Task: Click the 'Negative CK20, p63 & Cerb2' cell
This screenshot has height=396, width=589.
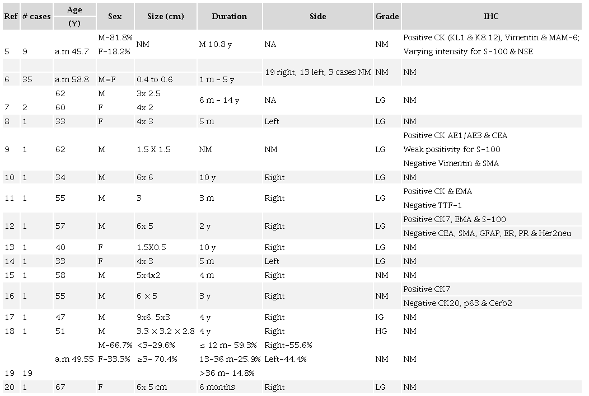Action: 457,303
